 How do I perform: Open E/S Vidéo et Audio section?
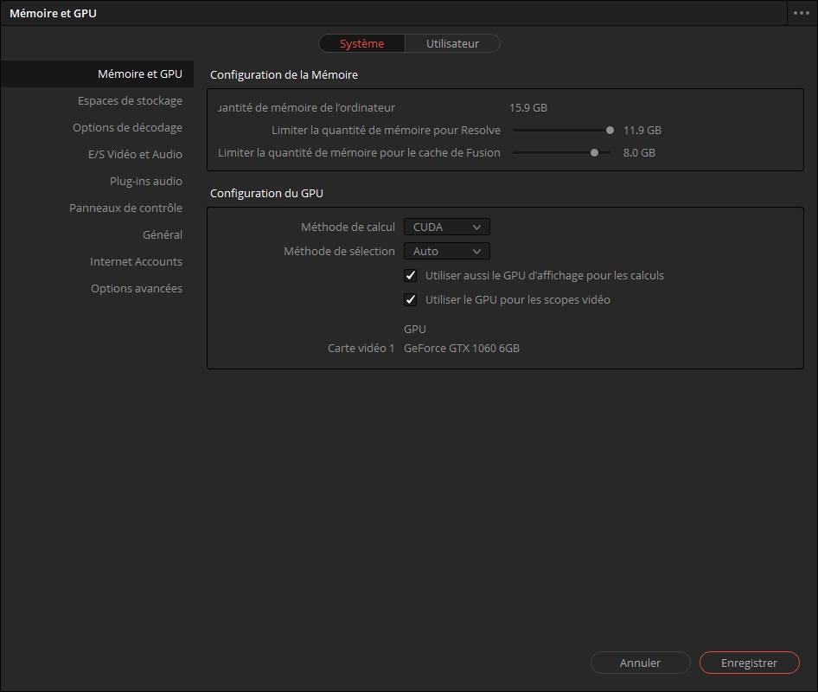[x=135, y=155]
